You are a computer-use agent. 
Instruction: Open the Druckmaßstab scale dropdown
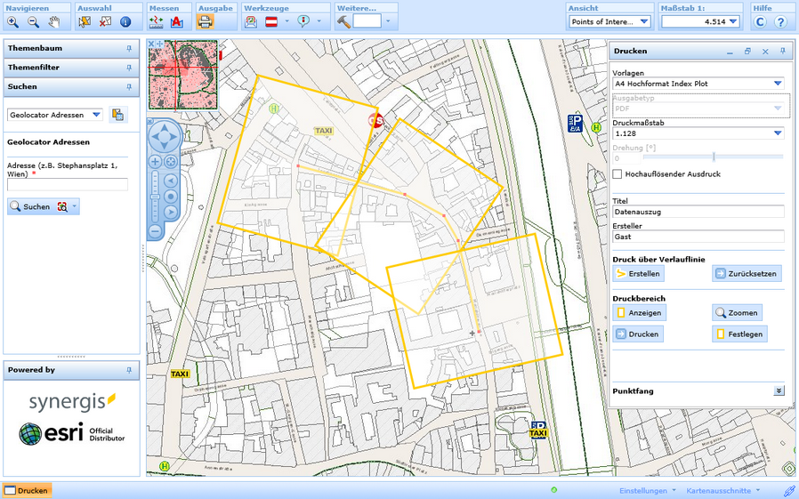point(777,133)
